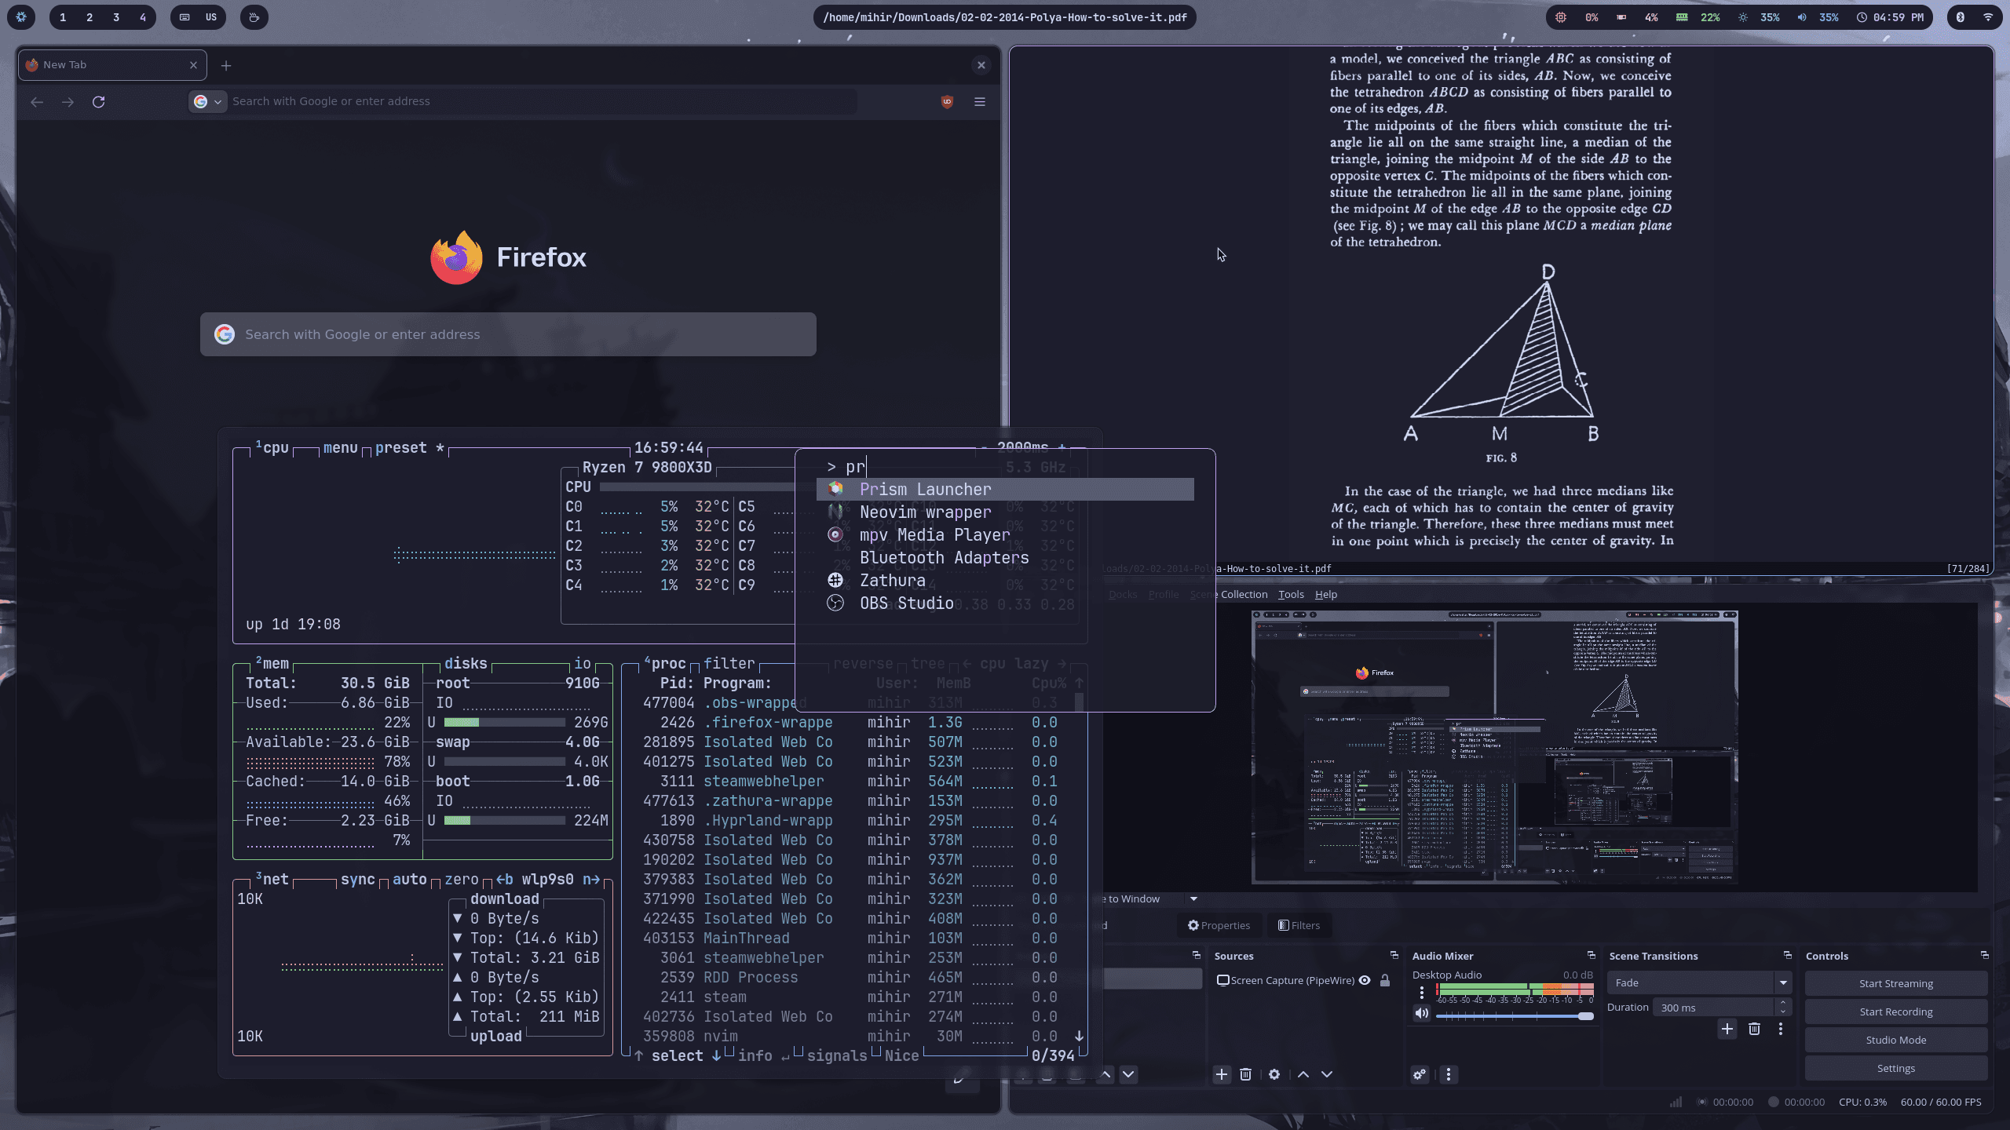Click the btop proc filter option
The height and width of the screenshot is (1130, 2010).
tap(729, 664)
